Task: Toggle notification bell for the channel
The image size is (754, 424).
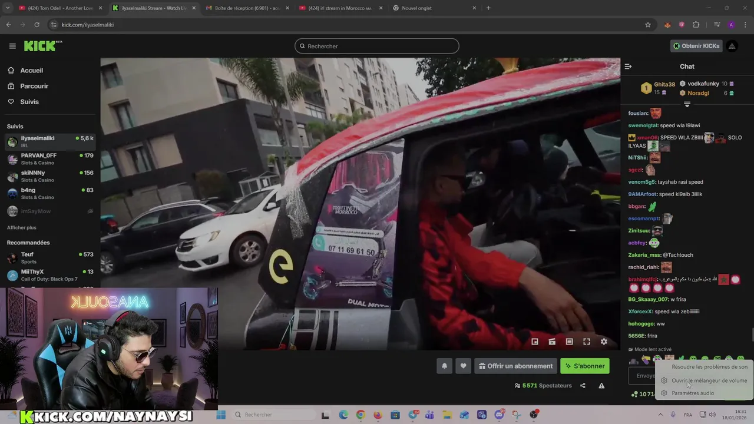Action: point(444,366)
